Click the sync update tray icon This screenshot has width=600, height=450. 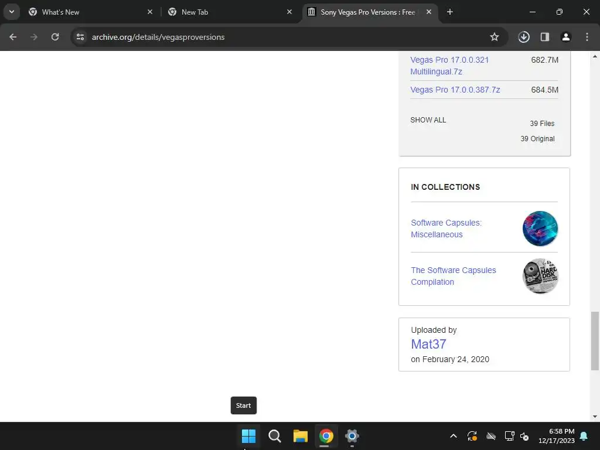point(472,436)
